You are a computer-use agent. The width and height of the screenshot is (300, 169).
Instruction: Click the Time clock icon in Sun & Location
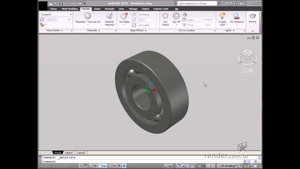(x=184, y=25)
